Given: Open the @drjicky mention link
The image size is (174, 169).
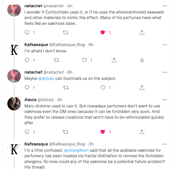Looking at the screenshot, I should click(x=46, y=78).
